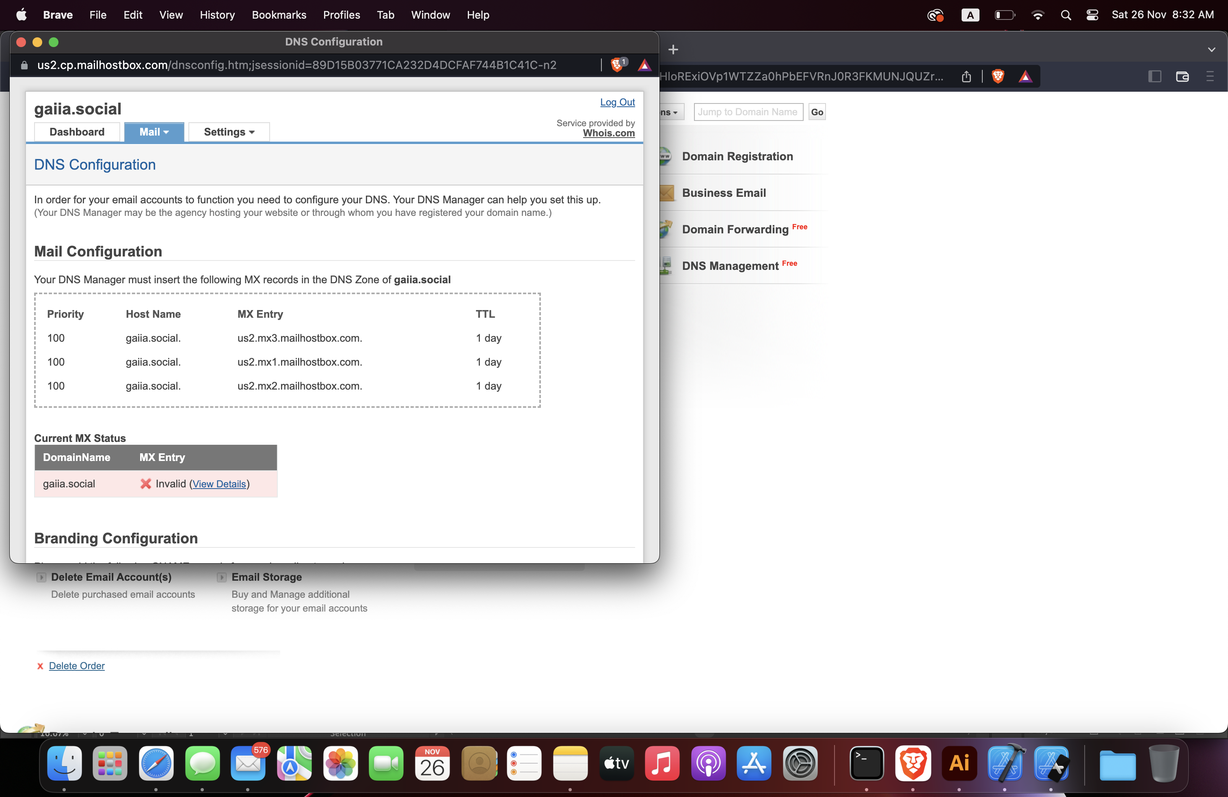The width and height of the screenshot is (1228, 797).
Task: Open App Store from the dock
Action: click(754, 763)
